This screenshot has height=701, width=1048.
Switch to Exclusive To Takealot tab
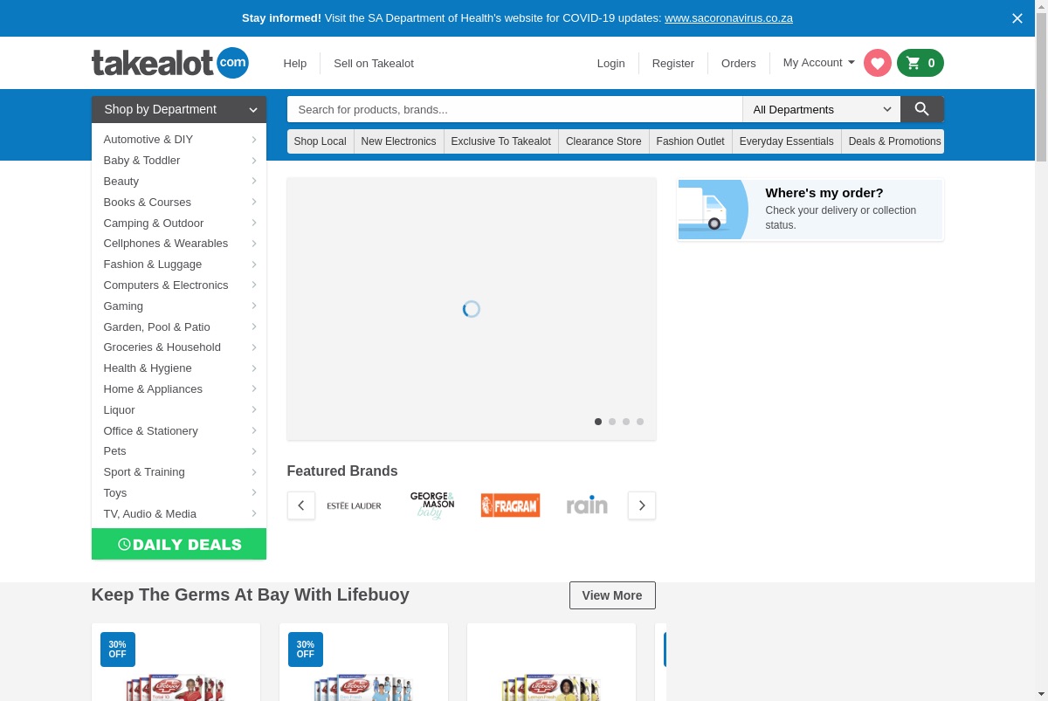tap(501, 141)
